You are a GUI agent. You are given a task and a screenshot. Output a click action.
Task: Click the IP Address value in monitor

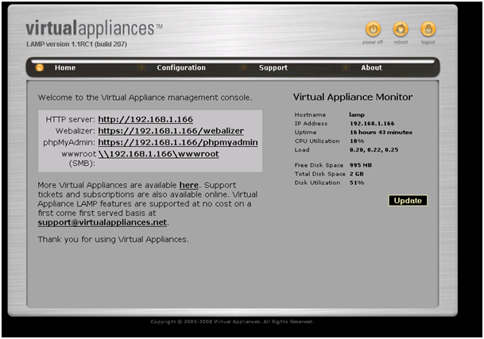tap(372, 123)
